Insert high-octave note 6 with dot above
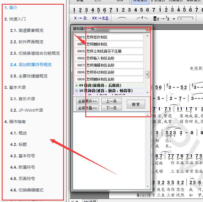 point(190,9)
